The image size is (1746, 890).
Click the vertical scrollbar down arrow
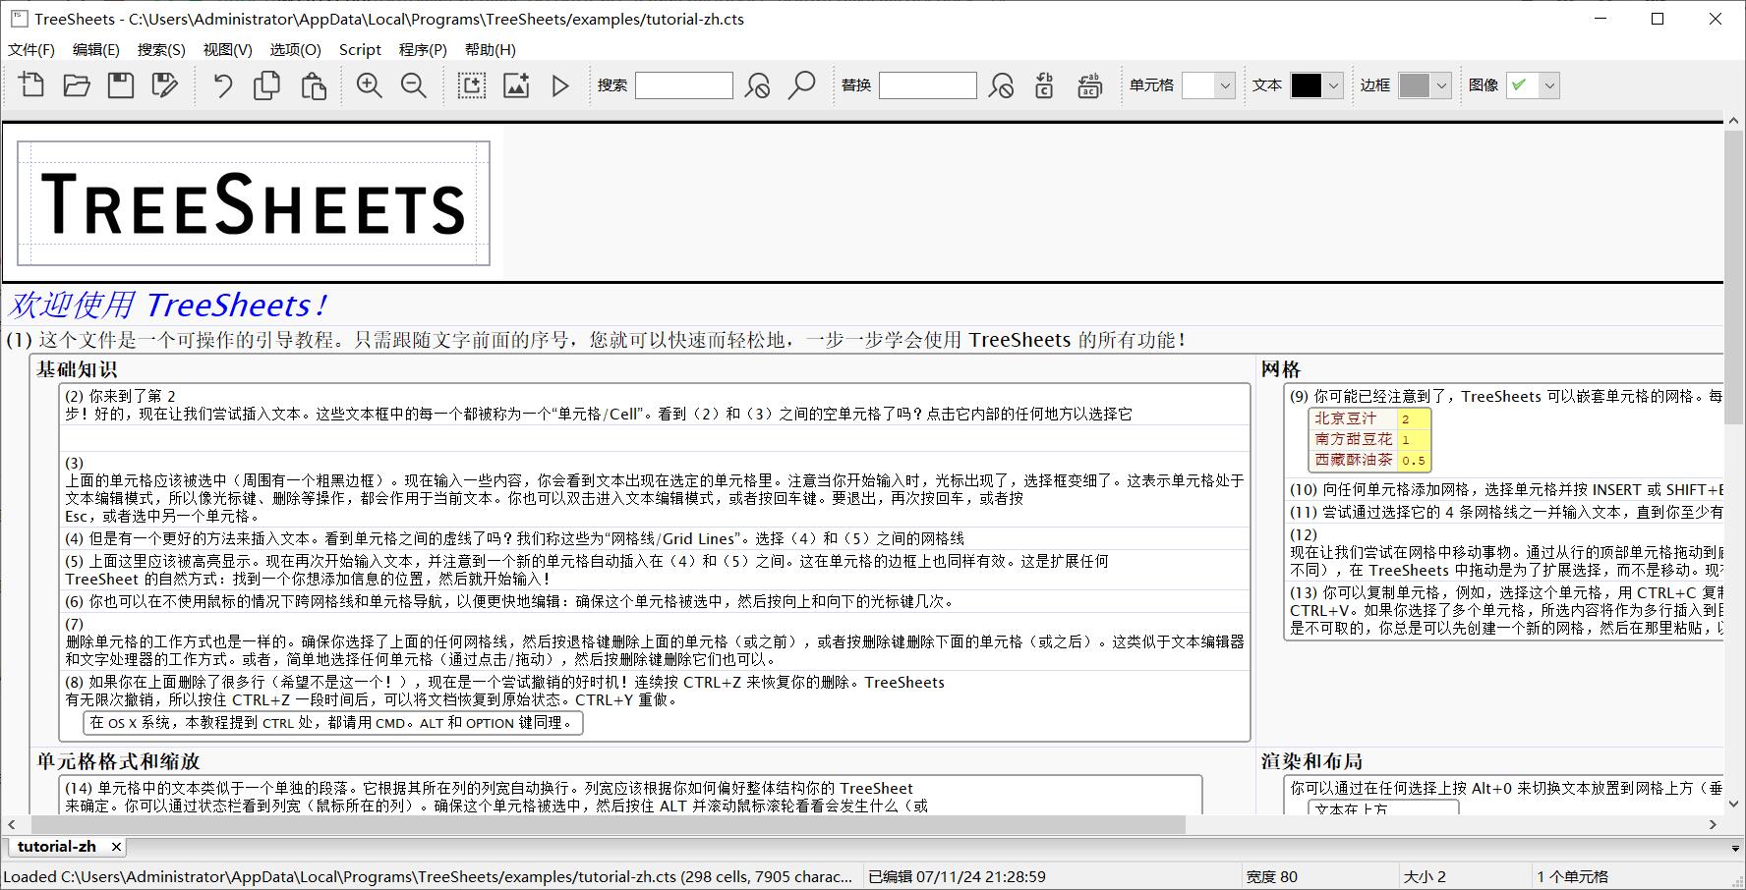[1732, 805]
